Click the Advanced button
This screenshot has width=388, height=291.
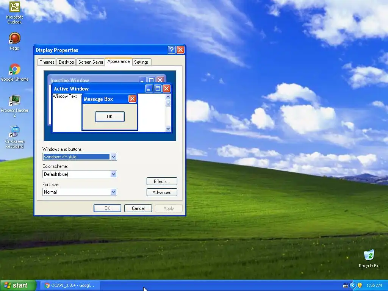[x=162, y=192]
